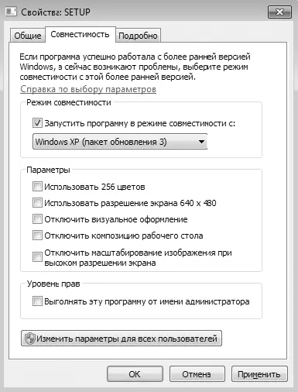Click the shield icon on the all-users button

pyautogui.click(x=29, y=339)
